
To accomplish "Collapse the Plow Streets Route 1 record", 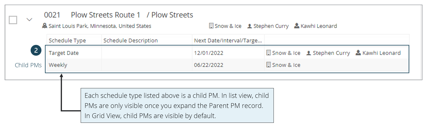I will (29, 20).
